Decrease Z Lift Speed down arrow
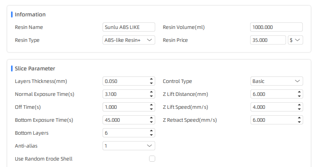The width and height of the screenshot is (318, 167). click(299, 109)
